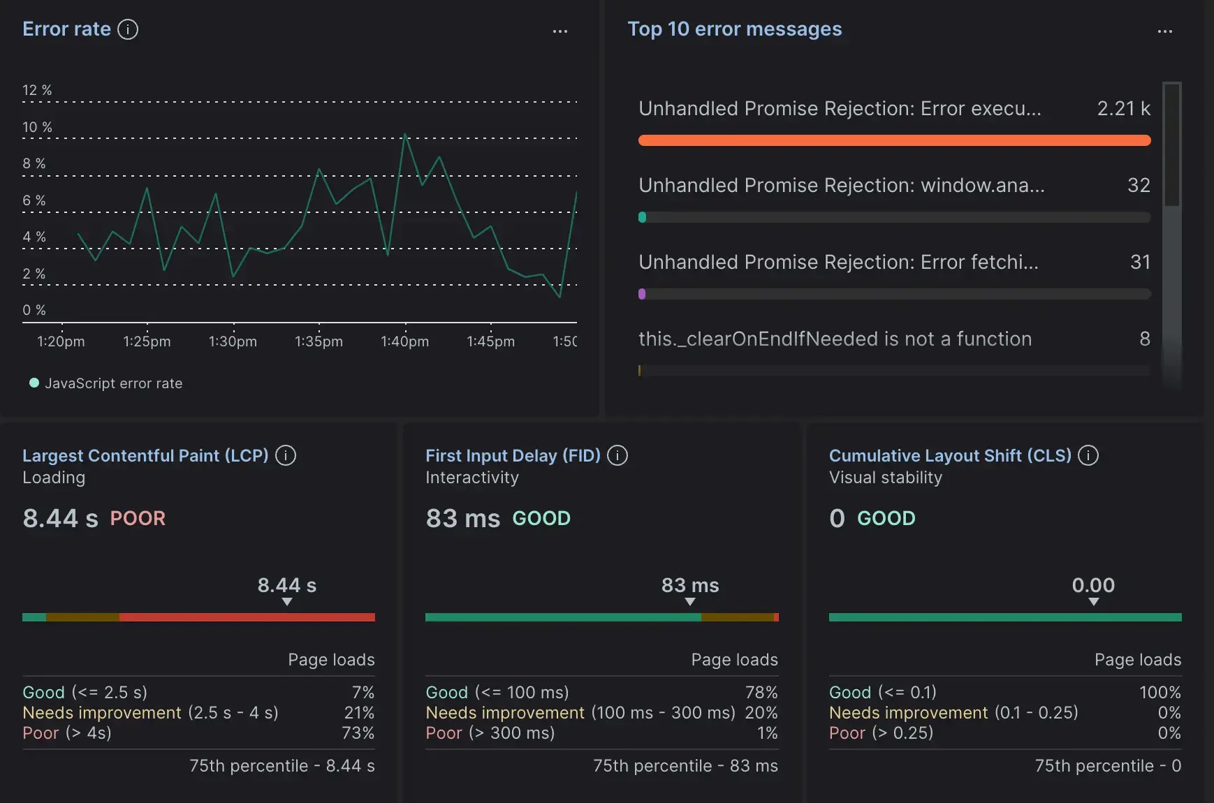Click the Largest Contentful Paint (LCP) title
This screenshot has width=1214, height=803.
[145, 455]
